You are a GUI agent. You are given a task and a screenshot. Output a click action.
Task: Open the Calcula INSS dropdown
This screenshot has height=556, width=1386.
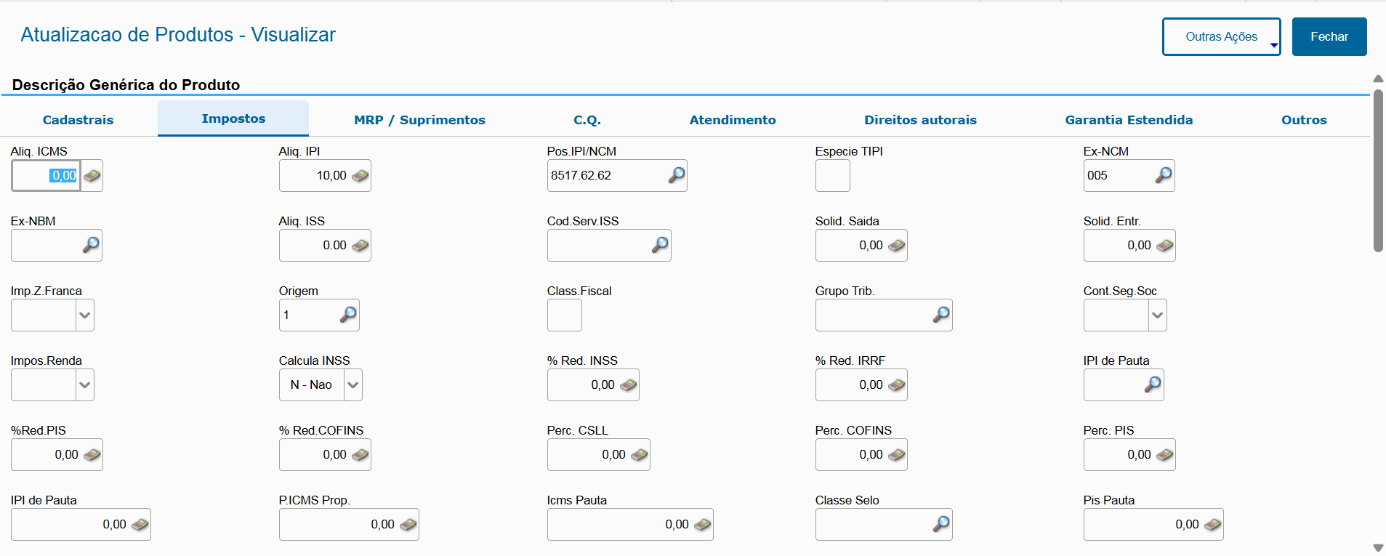(353, 385)
